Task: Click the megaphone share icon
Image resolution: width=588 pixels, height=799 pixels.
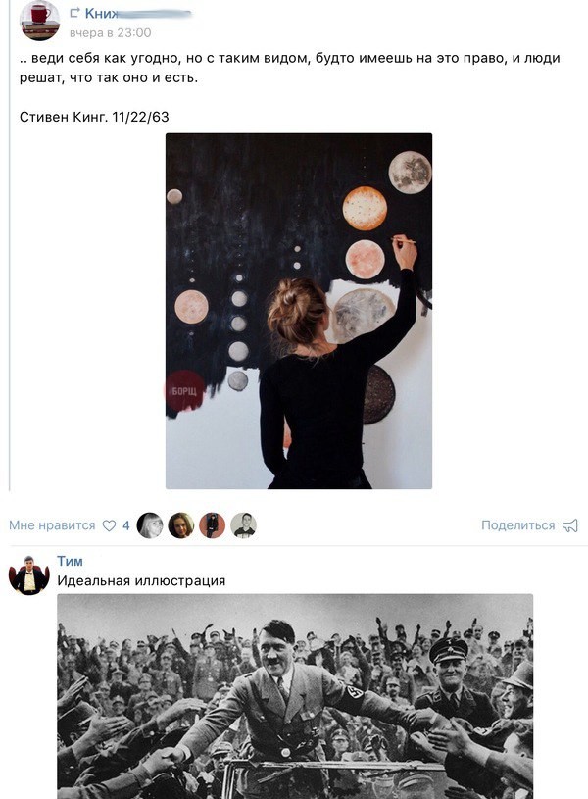Action: click(x=569, y=525)
